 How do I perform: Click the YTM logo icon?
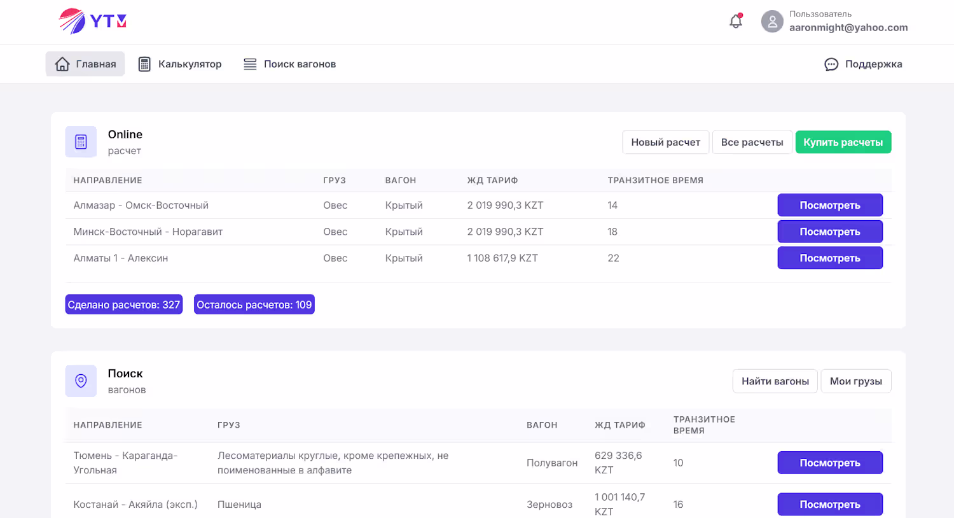(73, 22)
